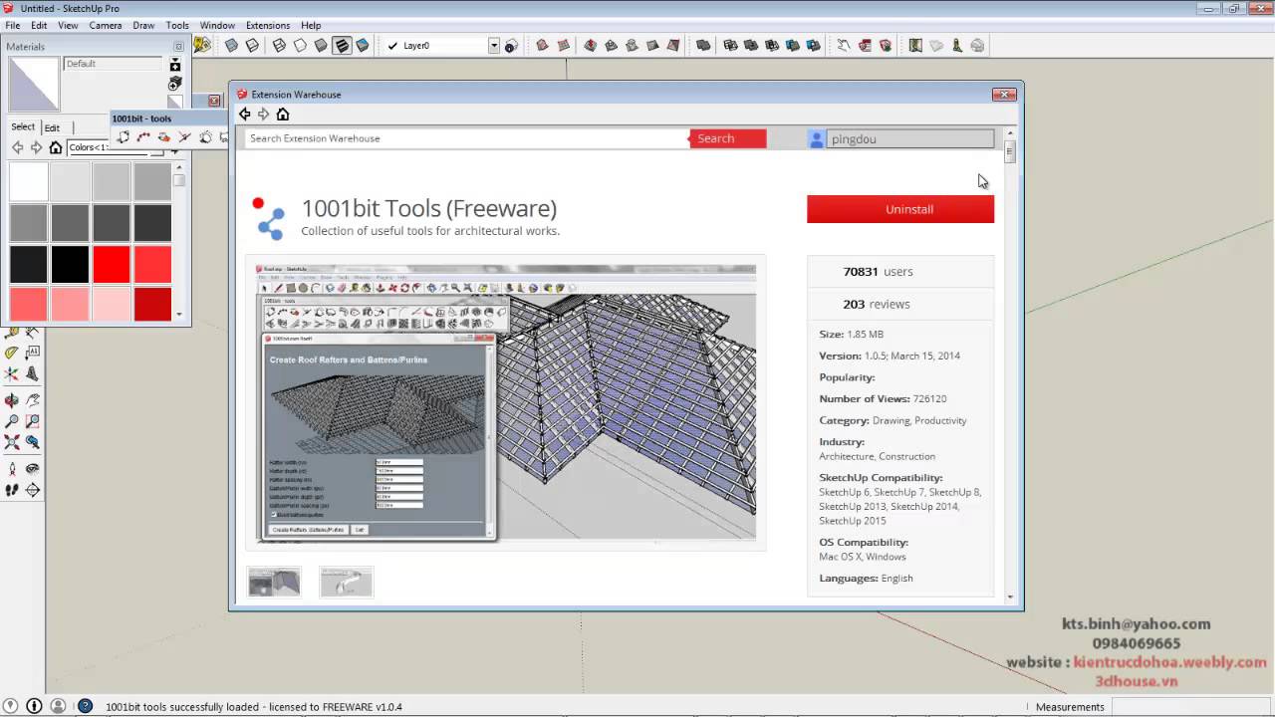The image size is (1275, 717).
Task: Click the current material preview thumbnail
Action: 34,84
